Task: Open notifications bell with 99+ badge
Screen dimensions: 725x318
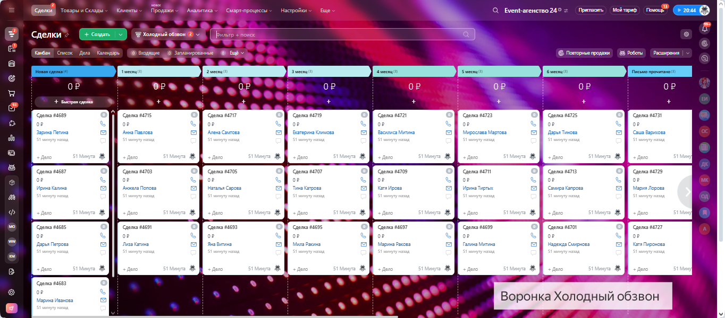Action: coord(705,29)
